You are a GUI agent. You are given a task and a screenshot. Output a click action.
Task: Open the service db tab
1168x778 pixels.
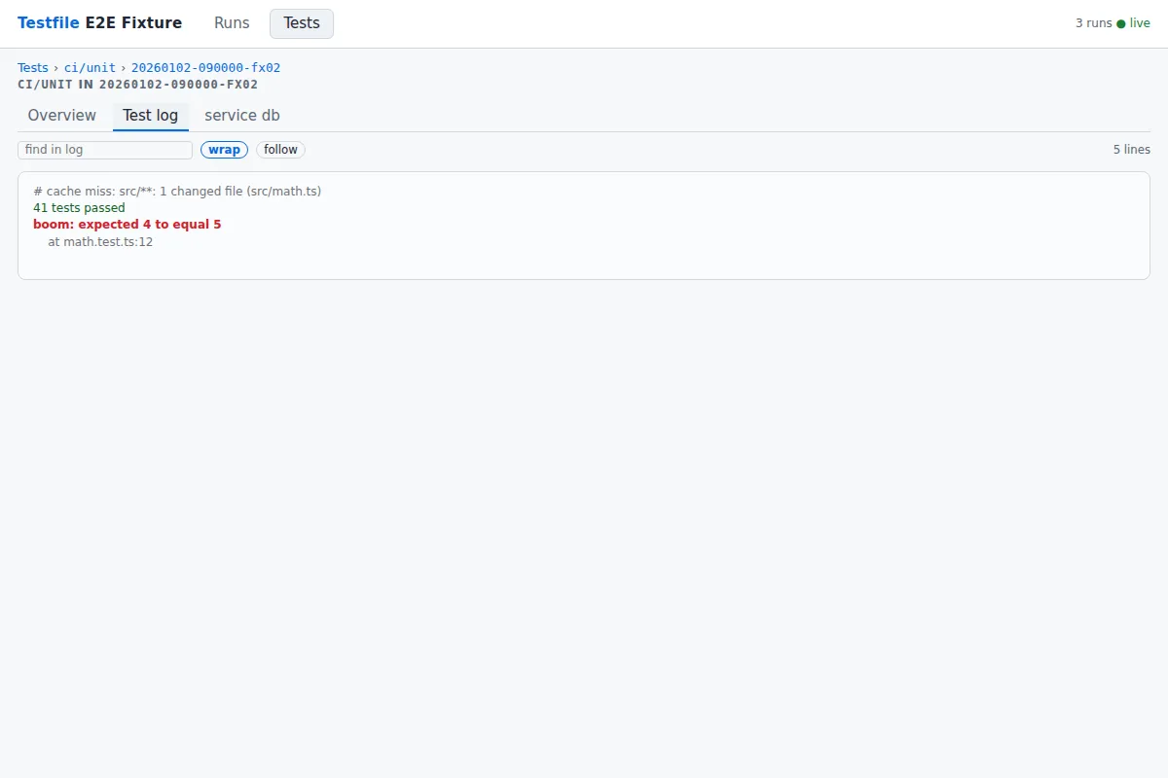pos(242,116)
